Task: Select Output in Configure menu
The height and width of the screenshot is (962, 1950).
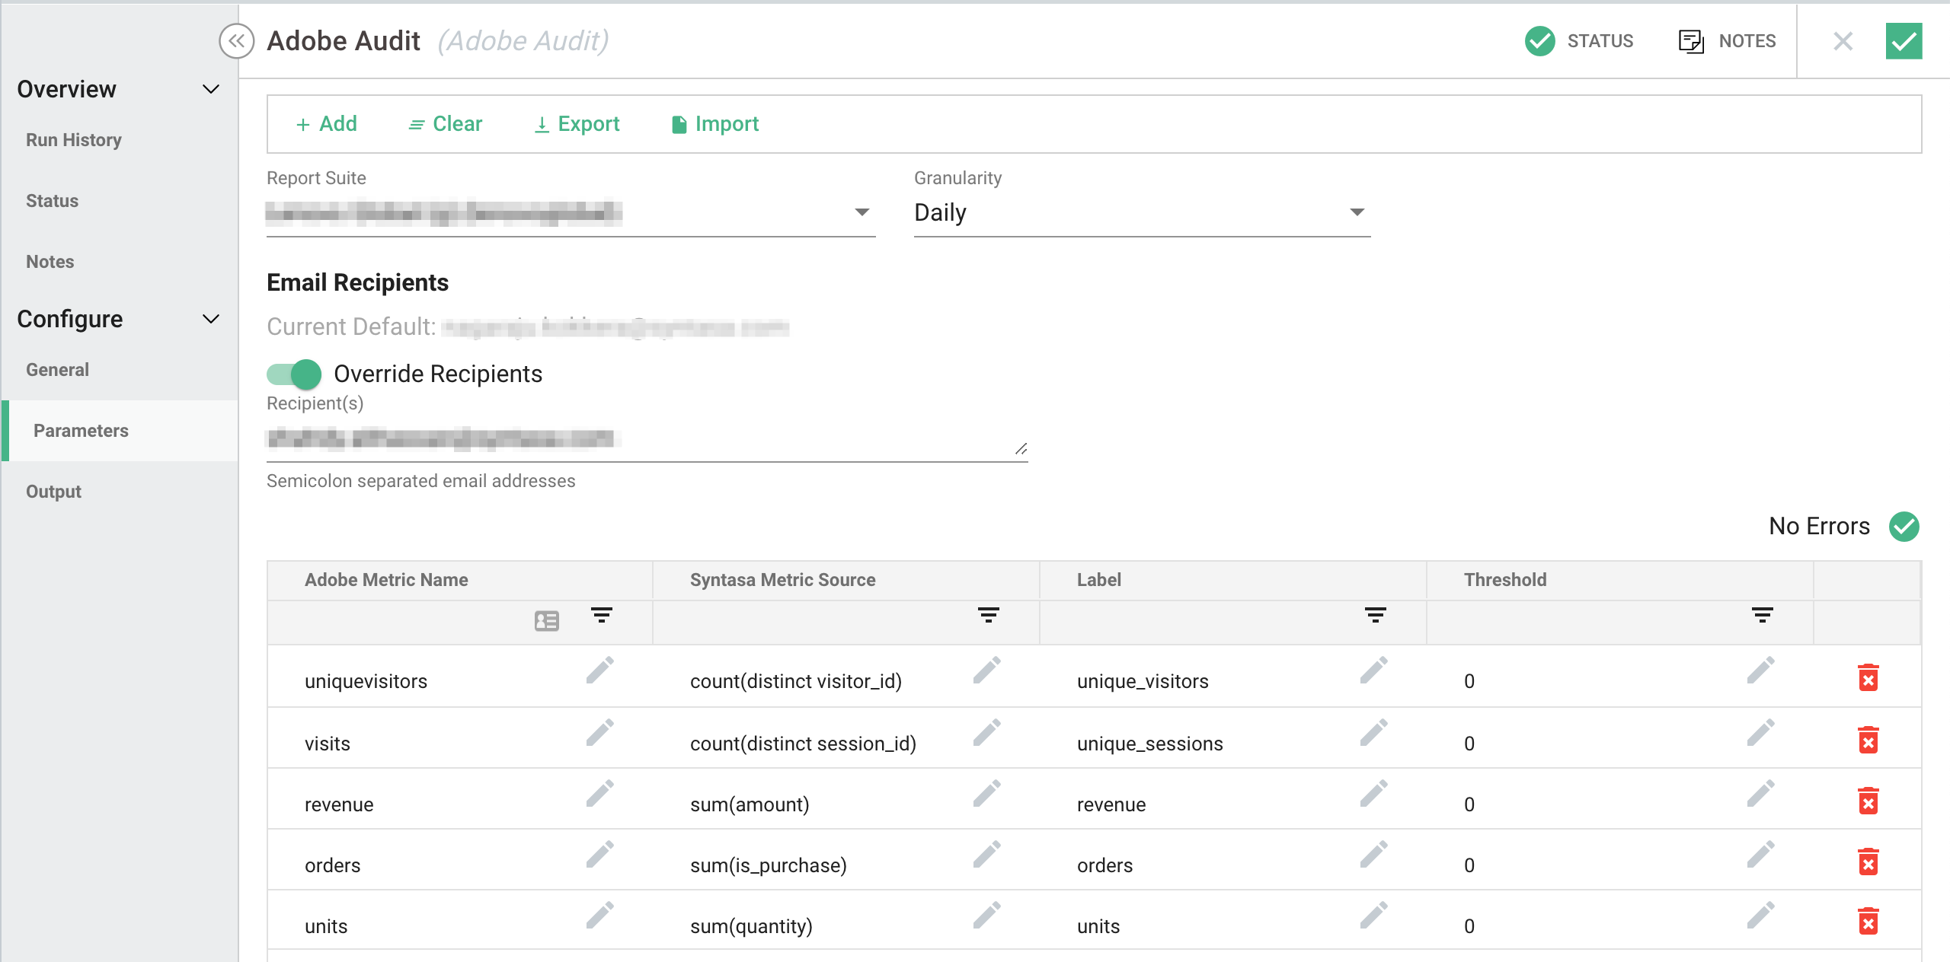Action: (x=53, y=492)
